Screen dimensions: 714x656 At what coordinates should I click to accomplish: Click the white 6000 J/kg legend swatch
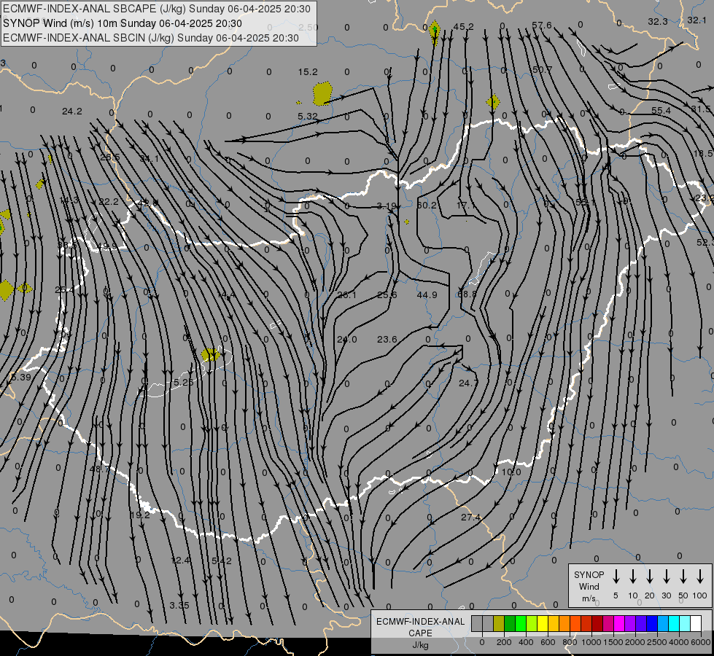click(696, 623)
